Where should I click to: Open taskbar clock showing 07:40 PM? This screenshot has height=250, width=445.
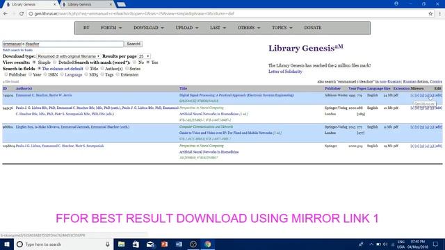[418, 244]
